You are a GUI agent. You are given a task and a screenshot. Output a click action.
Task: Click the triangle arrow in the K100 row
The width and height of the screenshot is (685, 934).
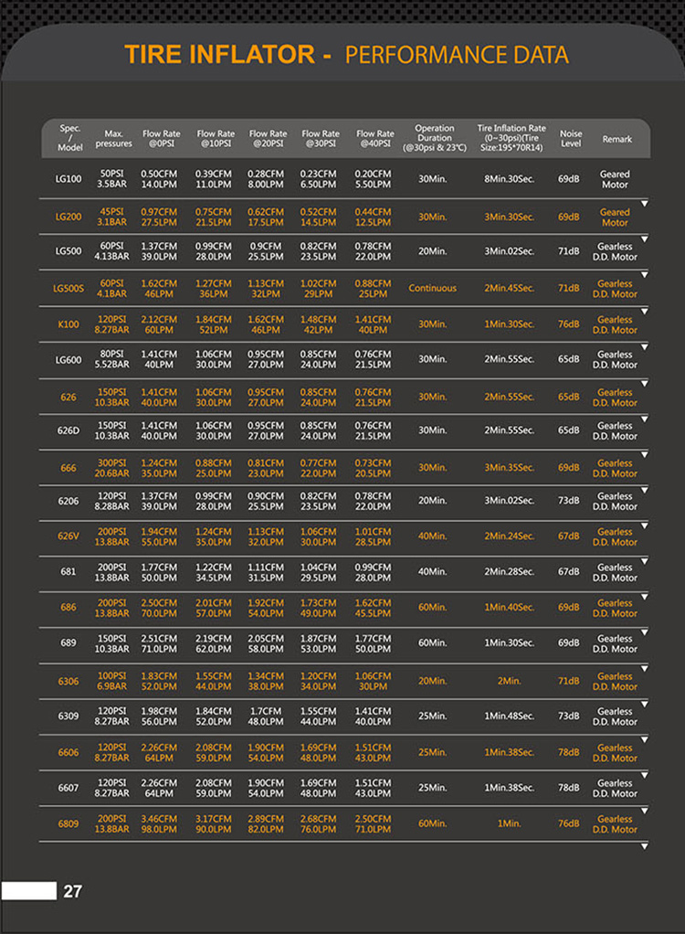pyautogui.click(x=644, y=311)
